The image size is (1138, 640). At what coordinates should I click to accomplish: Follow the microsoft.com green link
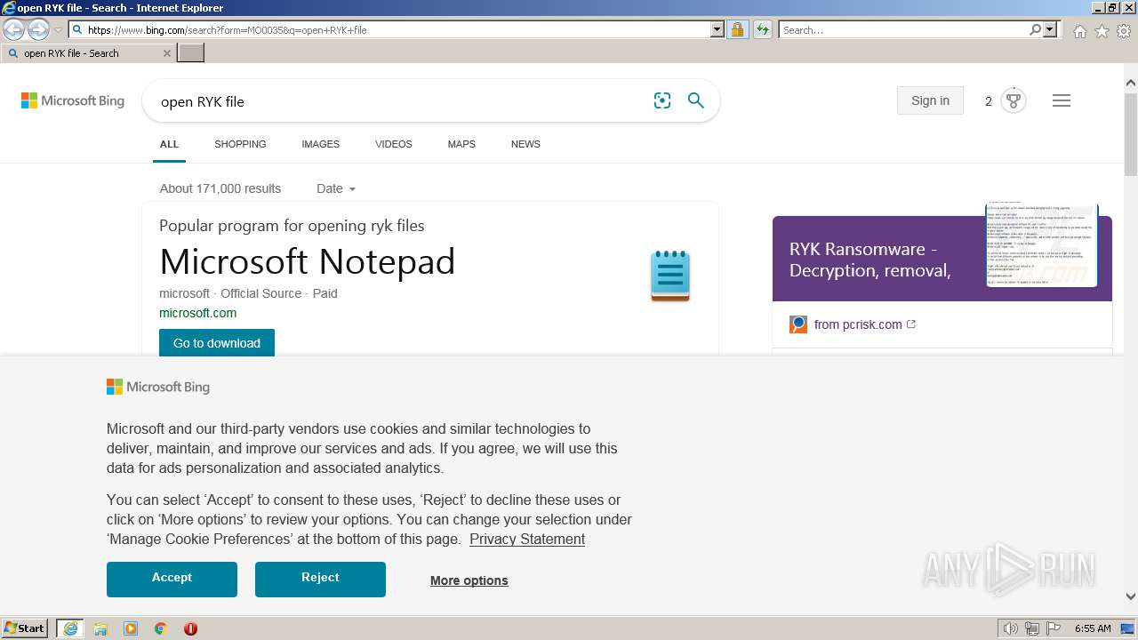(x=197, y=313)
